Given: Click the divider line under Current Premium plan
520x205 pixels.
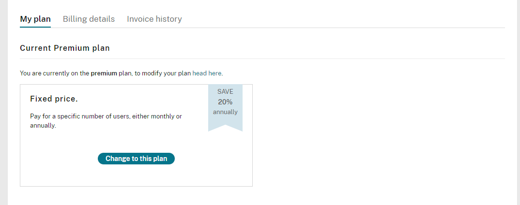Looking at the screenshot, I should [x=262, y=59].
